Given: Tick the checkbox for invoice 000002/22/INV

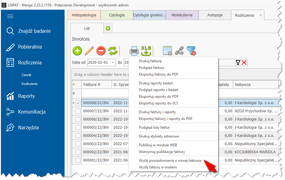Looking at the screenshot, I should [78, 152].
